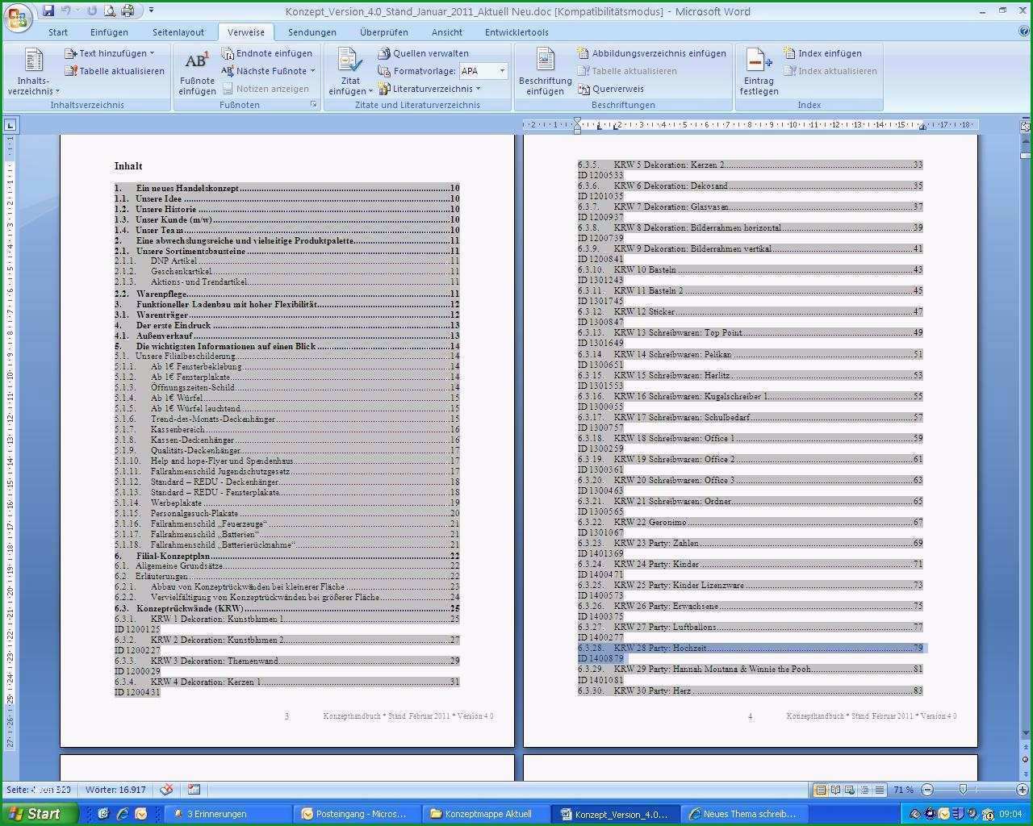Toggle the ruler view button above scrollbar
Viewport: 1033px width, 826px height.
coord(1026,125)
